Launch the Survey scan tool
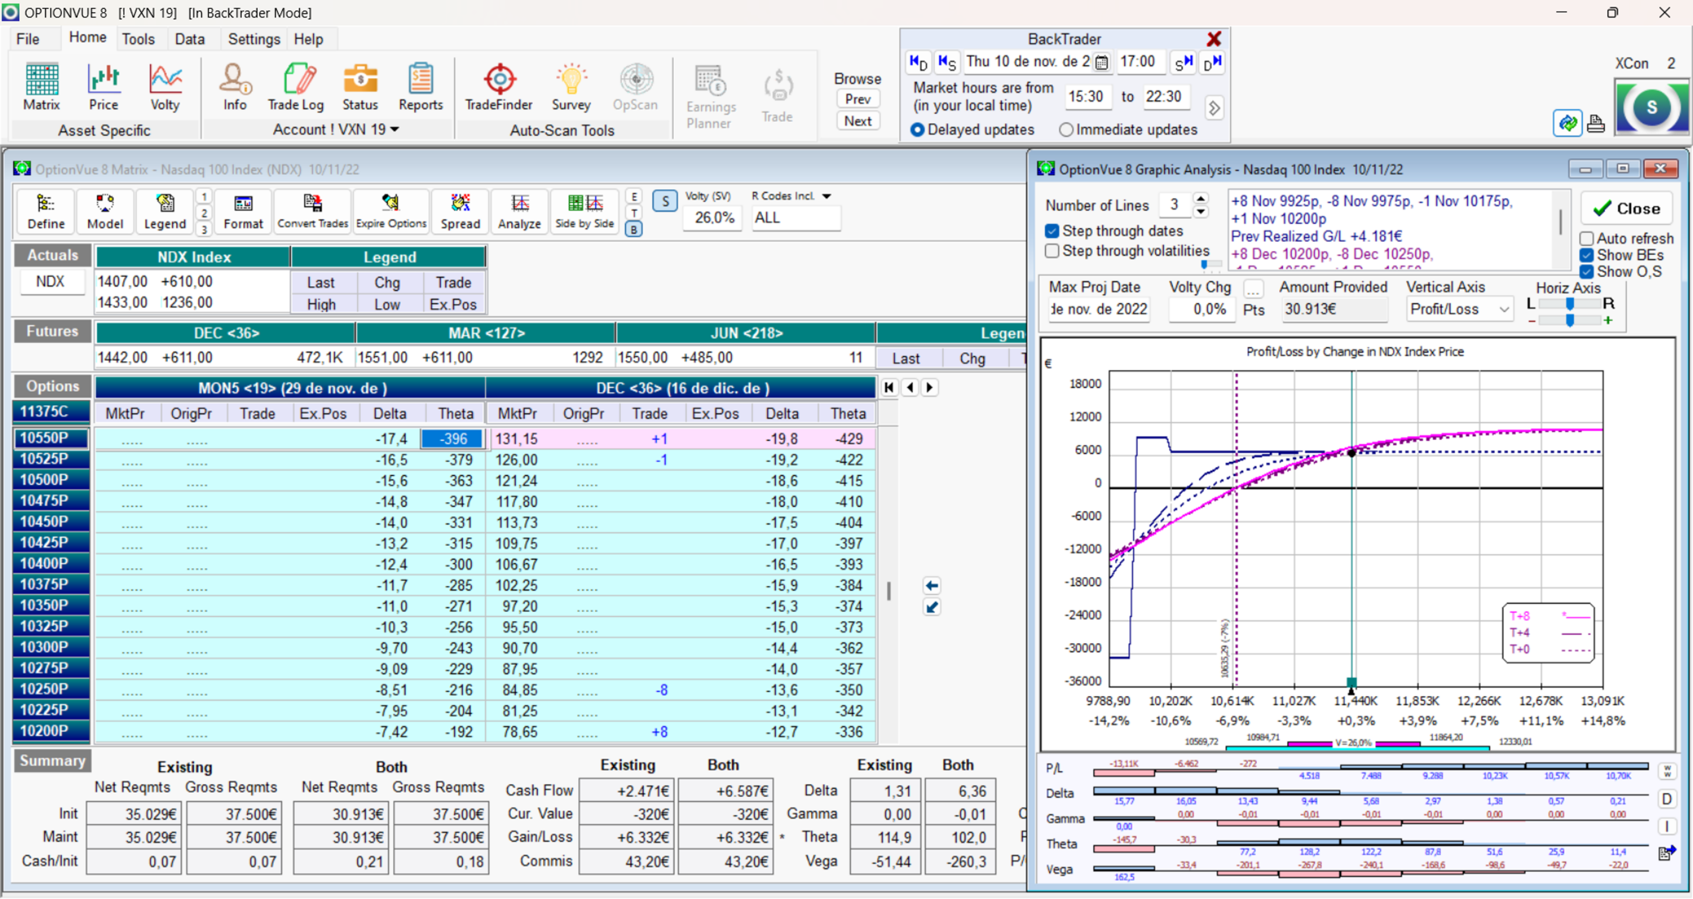Screen dimensions: 1693x899 click(x=571, y=87)
